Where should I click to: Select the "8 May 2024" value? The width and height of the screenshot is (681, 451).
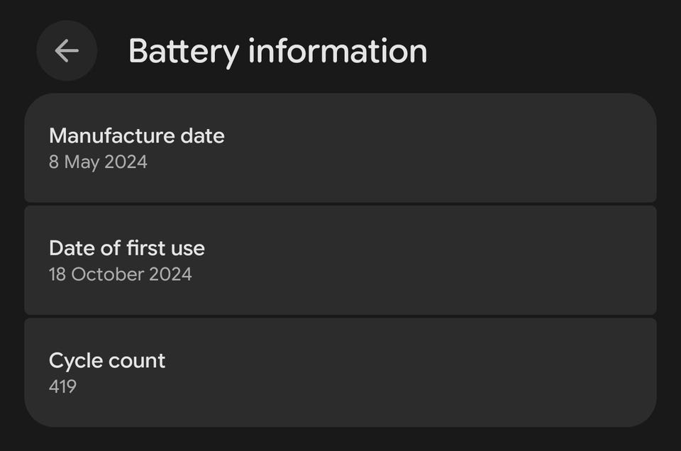(98, 162)
